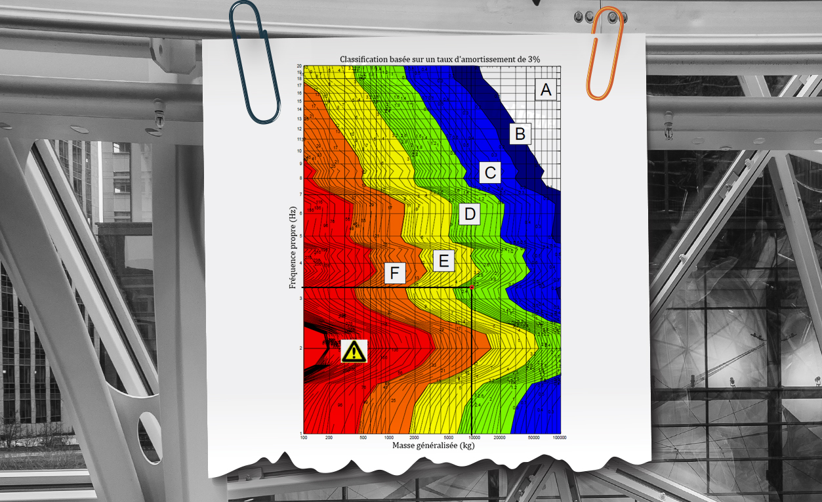Viewport: 822px width, 502px height.
Task: Select the class A label box
Action: 546,90
